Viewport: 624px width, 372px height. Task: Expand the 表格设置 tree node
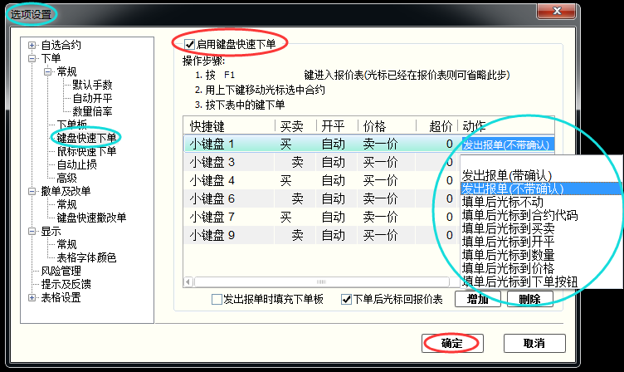[x=32, y=297]
